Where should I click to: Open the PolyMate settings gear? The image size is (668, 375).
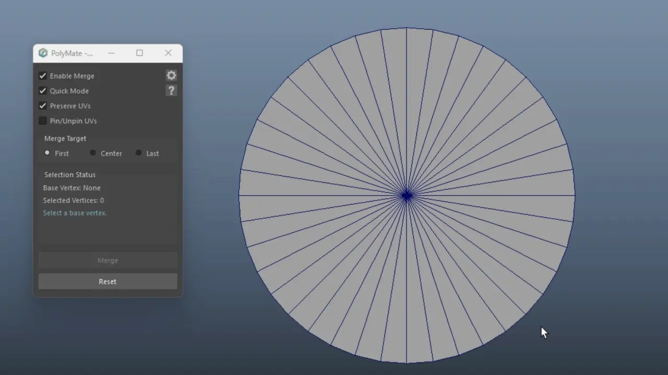tap(171, 76)
